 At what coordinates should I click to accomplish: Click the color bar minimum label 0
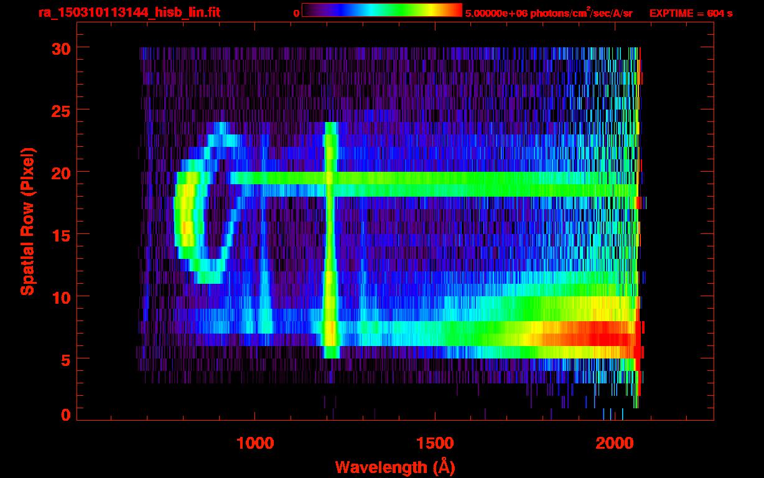click(x=296, y=13)
